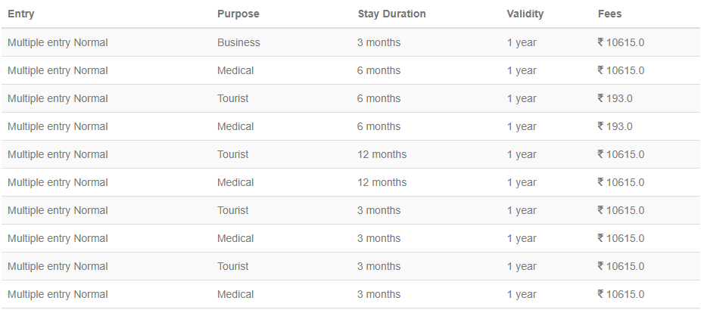Click Medical in the last table row
The height and width of the screenshot is (310, 701).
[x=235, y=294]
